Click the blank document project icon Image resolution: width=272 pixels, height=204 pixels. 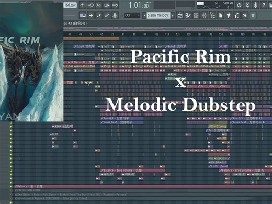click(x=220, y=16)
